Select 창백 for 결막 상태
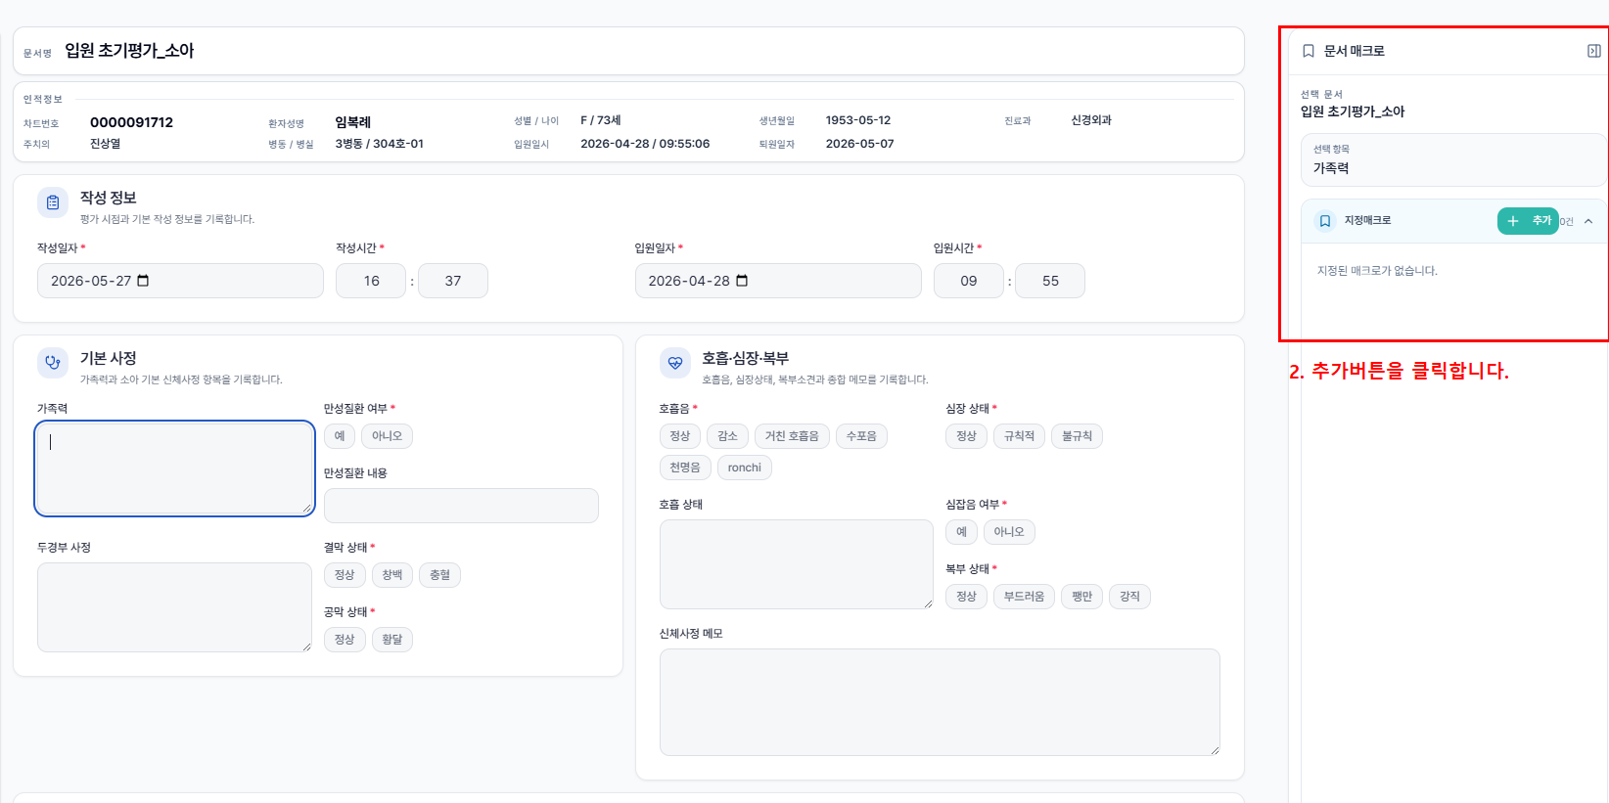 [392, 575]
